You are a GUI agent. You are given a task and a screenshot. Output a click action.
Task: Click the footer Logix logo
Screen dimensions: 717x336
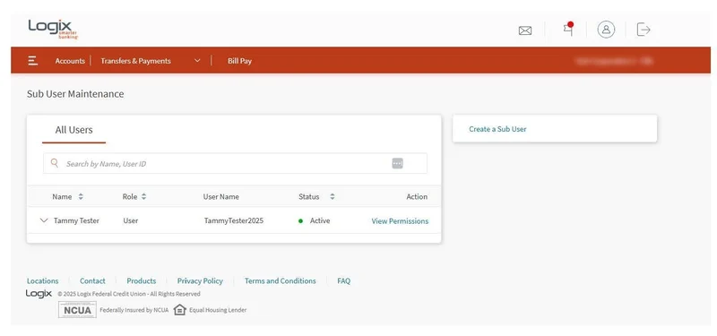coord(39,294)
